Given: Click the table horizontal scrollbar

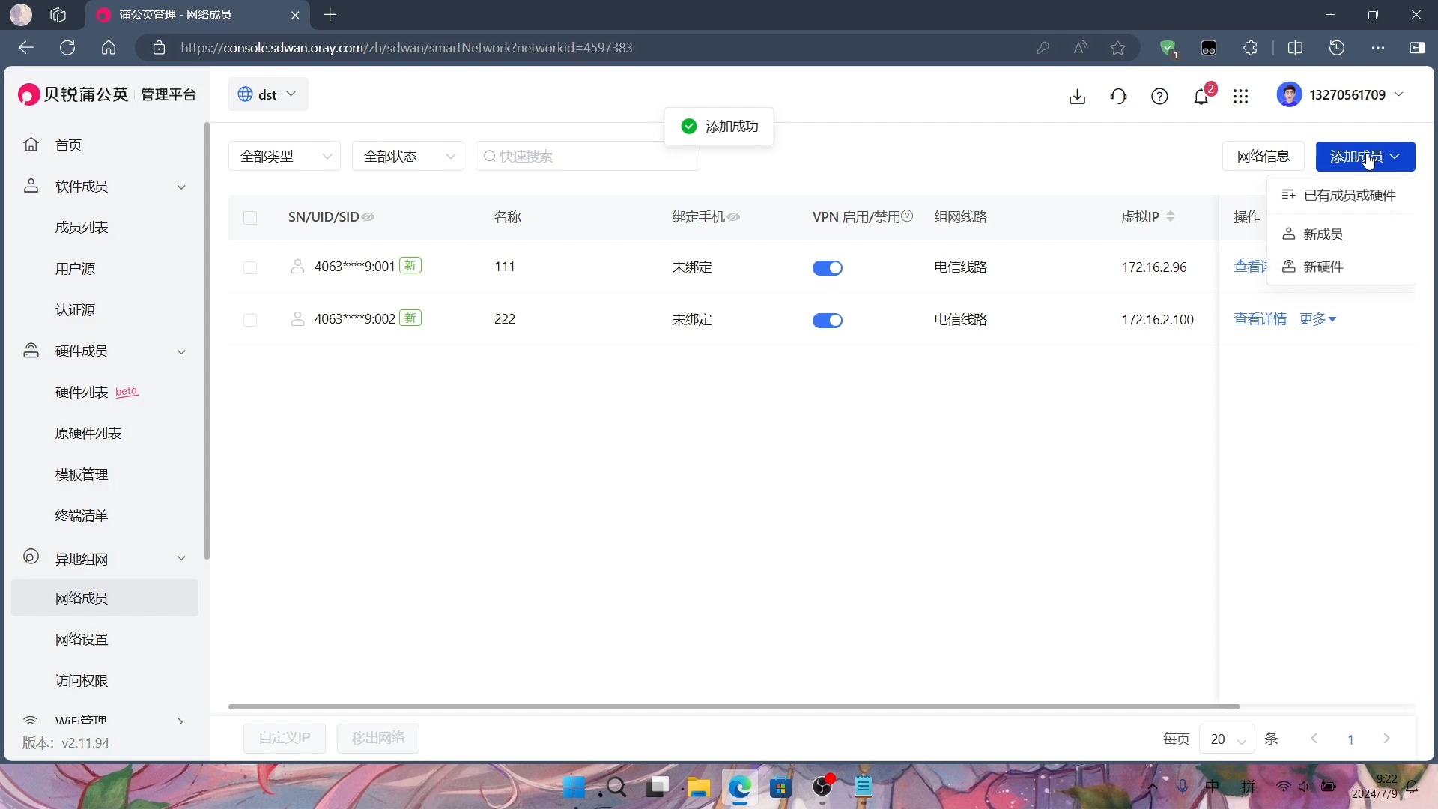Looking at the screenshot, I should click(734, 706).
